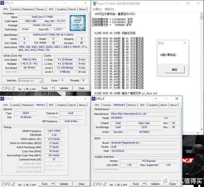Click Validate button in top CPU-Z window

[64, 88]
